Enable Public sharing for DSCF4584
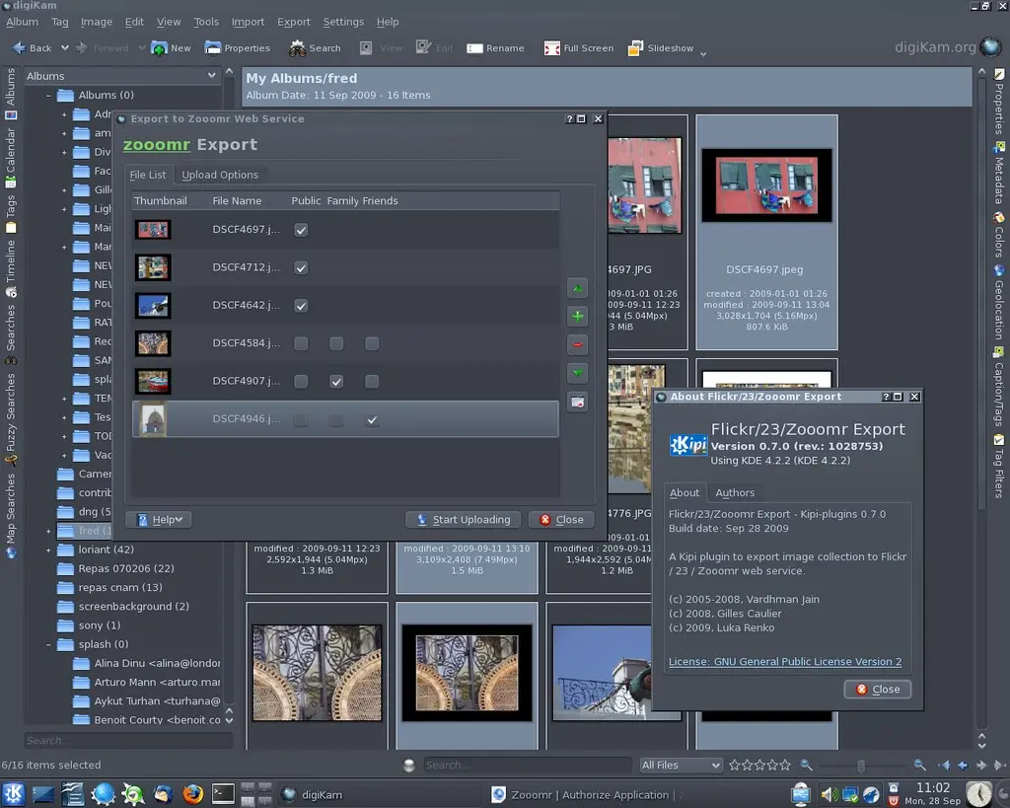This screenshot has width=1010, height=808. tap(301, 343)
